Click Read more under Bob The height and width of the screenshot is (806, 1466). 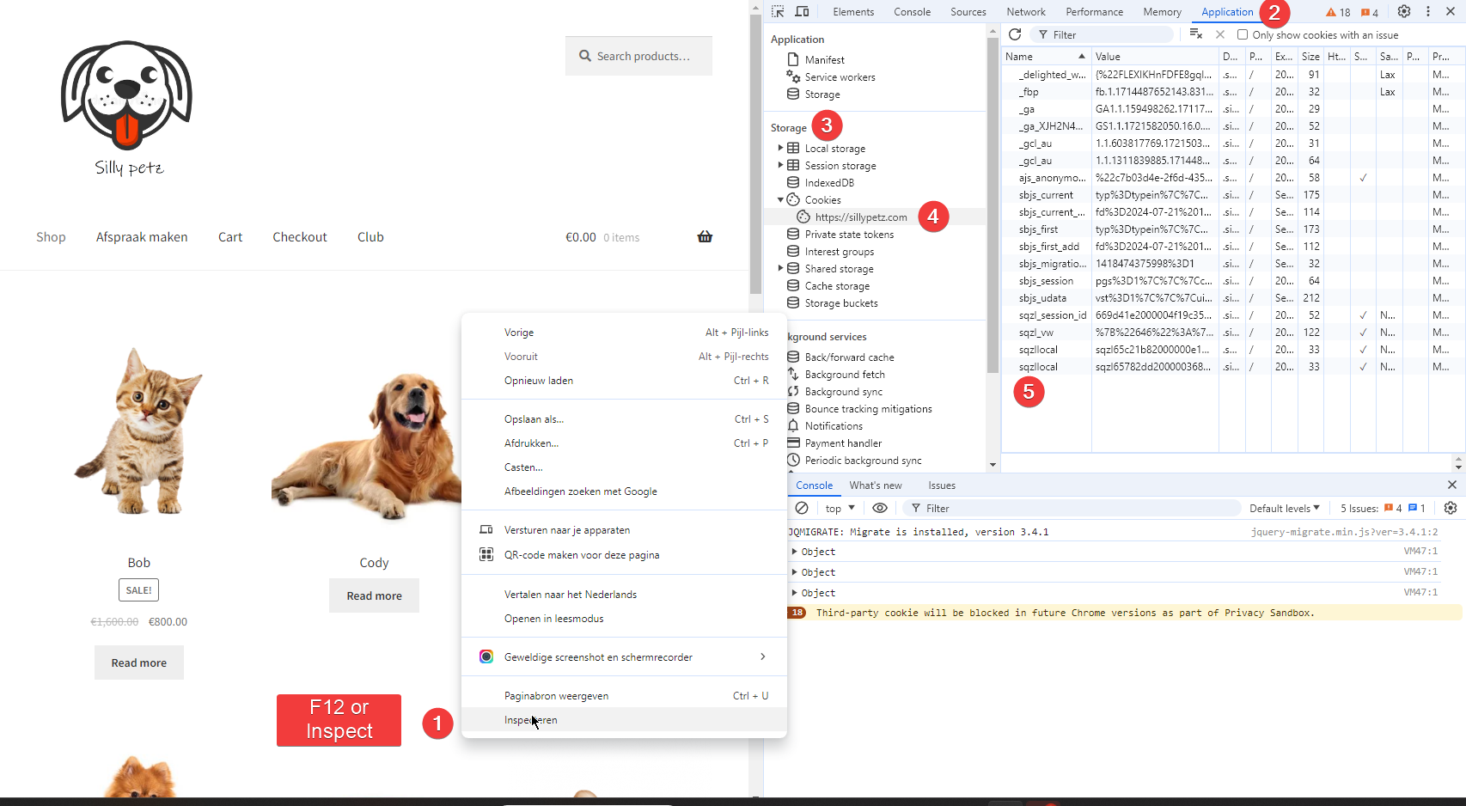click(139, 663)
